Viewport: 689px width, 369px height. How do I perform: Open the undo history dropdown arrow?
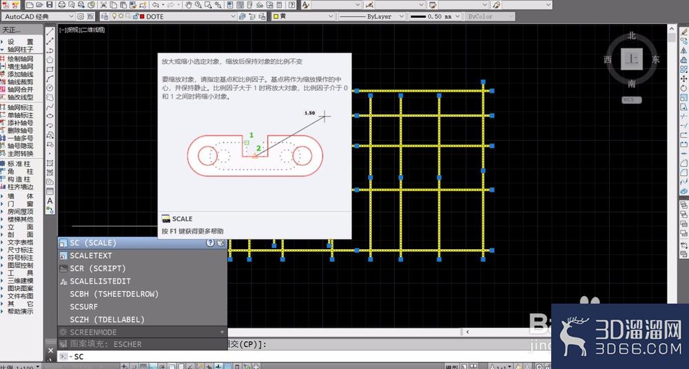[x=163, y=5]
